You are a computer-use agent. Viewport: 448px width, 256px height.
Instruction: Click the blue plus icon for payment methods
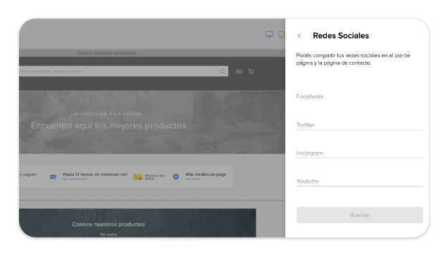176,177
